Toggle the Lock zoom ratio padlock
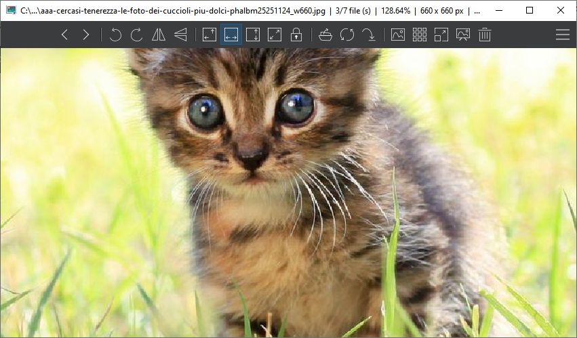Image resolution: width=577 pixels, height=338 pixels. [x=296, y=35]
